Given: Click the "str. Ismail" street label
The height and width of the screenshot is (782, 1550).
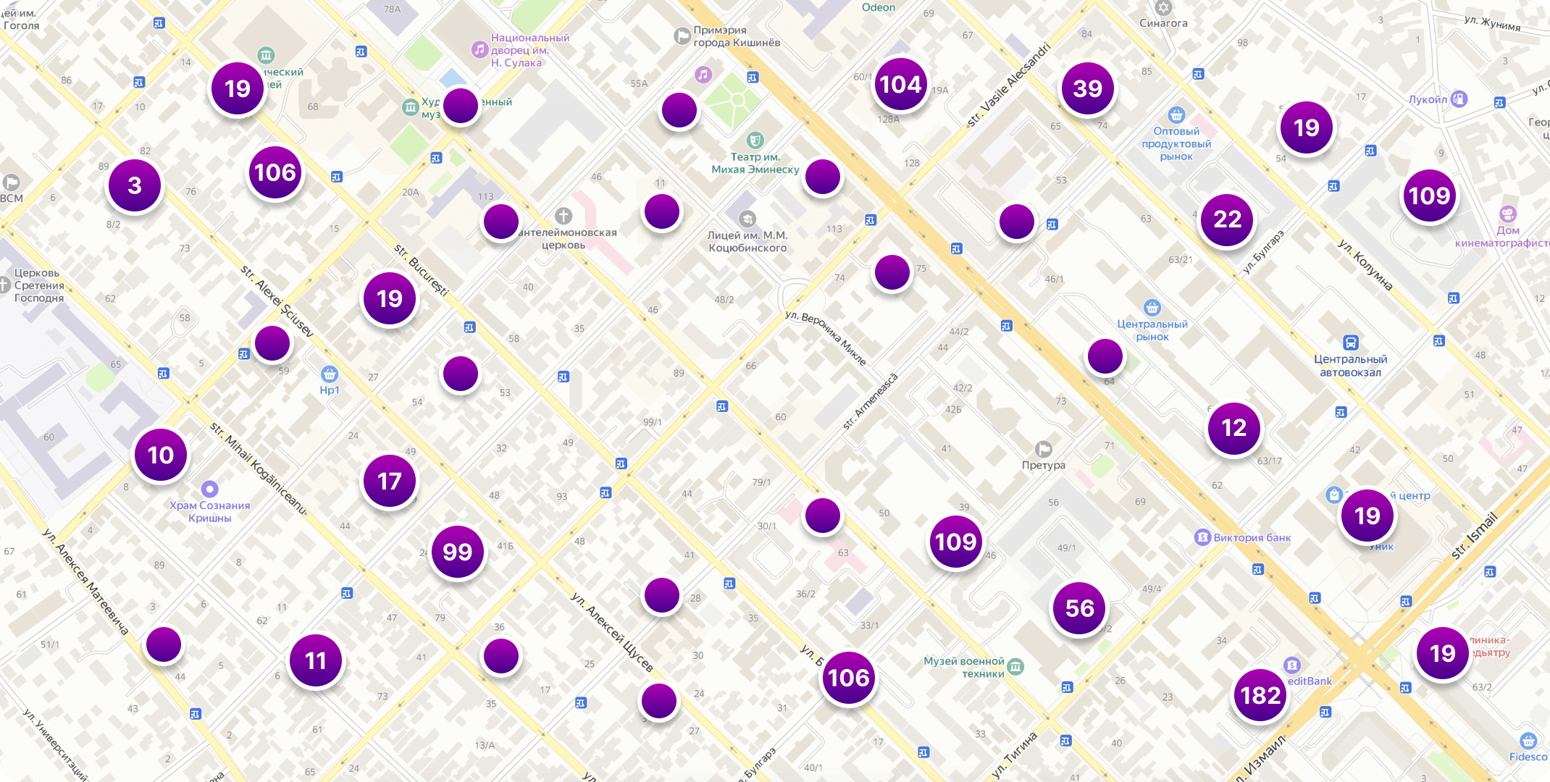Looking at the screenshot, I should point(1475,536).
